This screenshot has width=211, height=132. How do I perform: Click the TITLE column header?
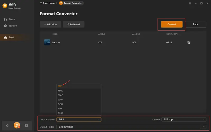(x=55, y=34)
